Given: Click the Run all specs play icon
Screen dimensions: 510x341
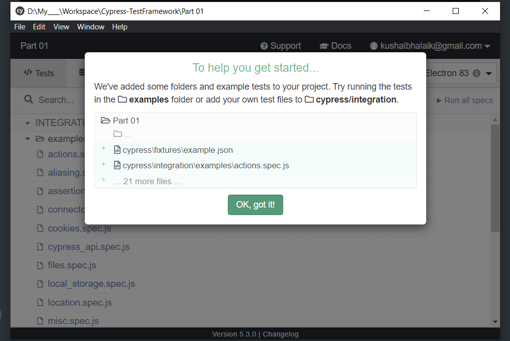Looking at the screenshot, I should coord(439,101).
